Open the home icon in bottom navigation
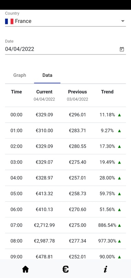Screen dimensions: 131x278 click(x=25, y=270)
